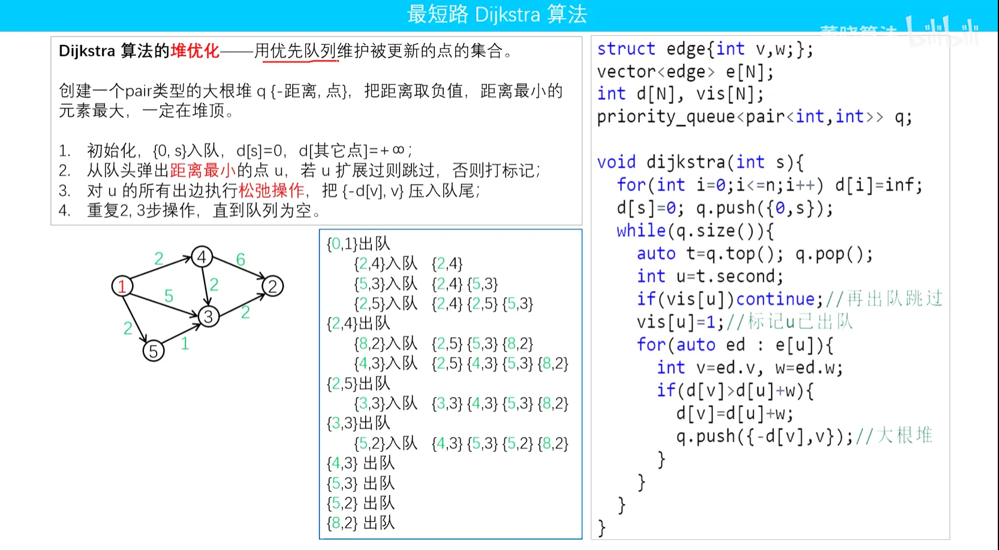Viewport: 999px width, 550px height.
Task: Select graph node 2 in the diagram
Action: point(273,286)
